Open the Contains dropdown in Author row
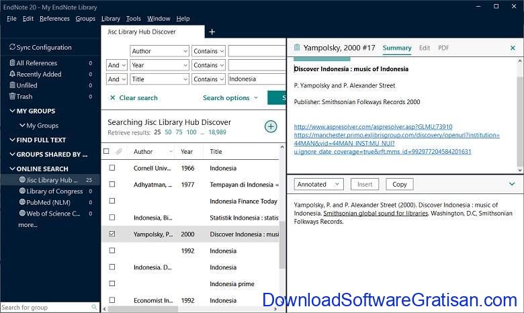This screenshot has height=313, width=524. (208, 51)
